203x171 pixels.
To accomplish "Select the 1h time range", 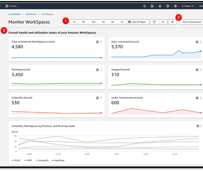I will coord(74,22).
